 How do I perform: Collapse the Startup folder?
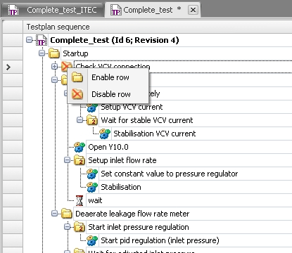click(42, 53)
